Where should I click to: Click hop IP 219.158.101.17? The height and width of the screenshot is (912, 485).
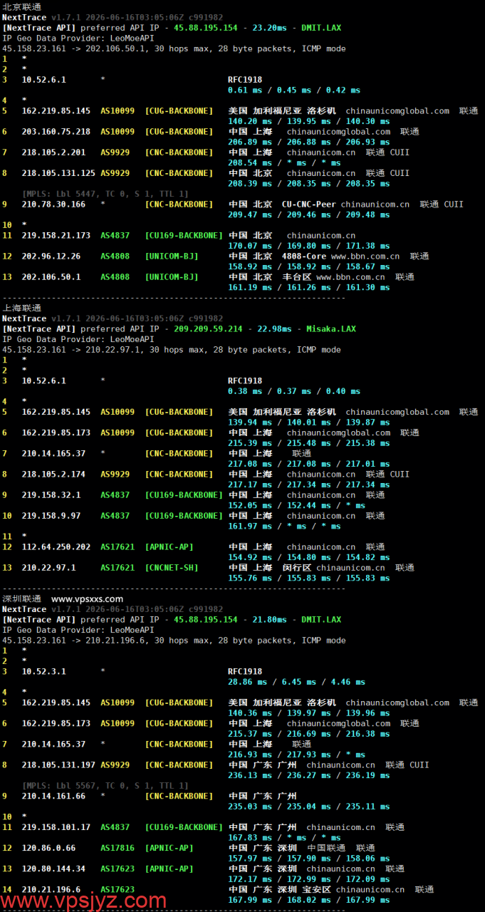point(56,827)
